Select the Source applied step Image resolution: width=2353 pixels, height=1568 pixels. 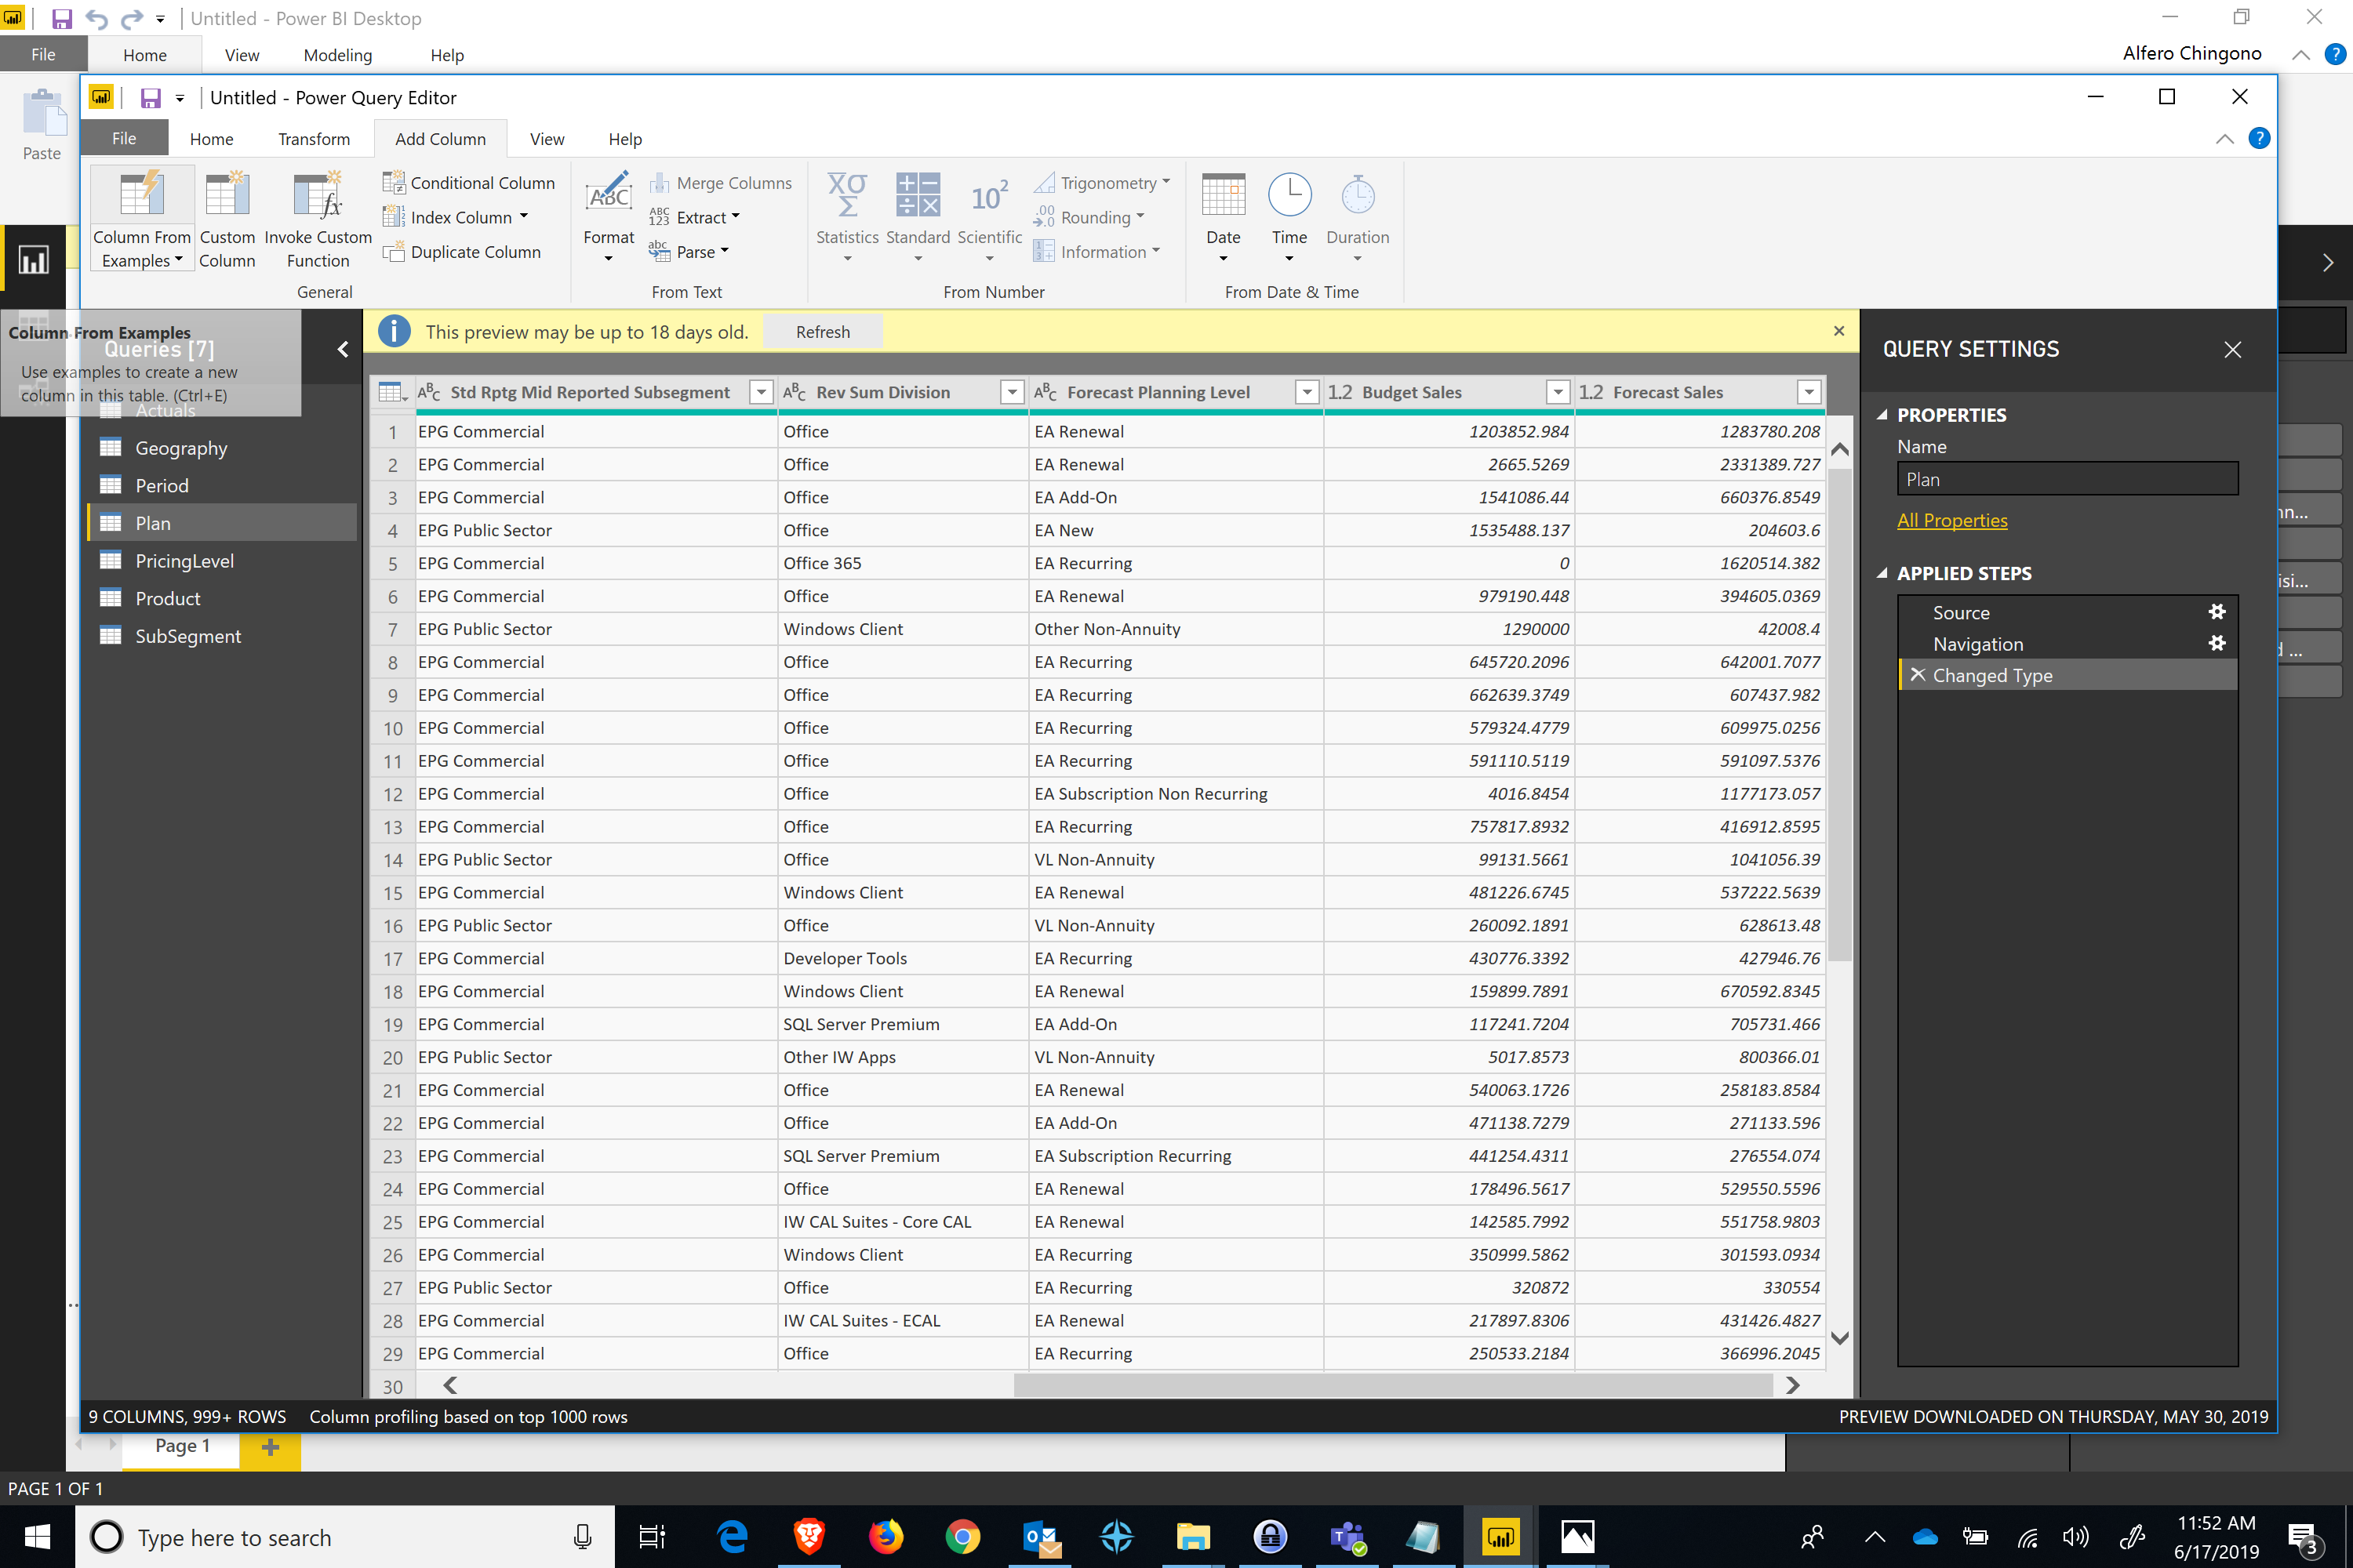click(2067, 612)
